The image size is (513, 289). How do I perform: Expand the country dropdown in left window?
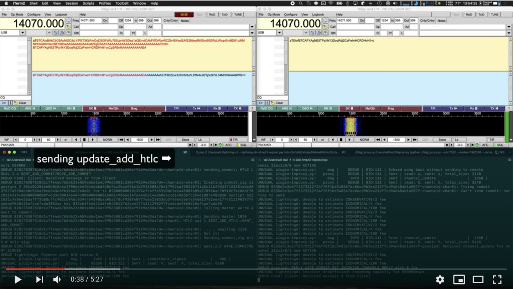pos(252,27)
